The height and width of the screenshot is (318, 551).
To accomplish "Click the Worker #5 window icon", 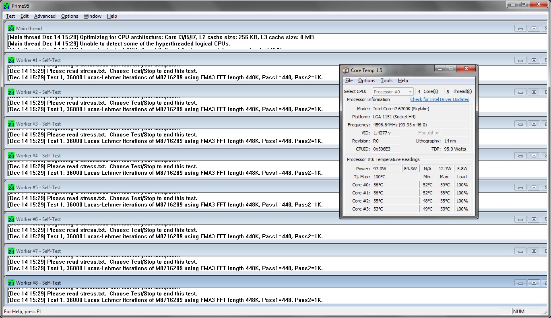I will pyautogui.click(x=11, y=188).
